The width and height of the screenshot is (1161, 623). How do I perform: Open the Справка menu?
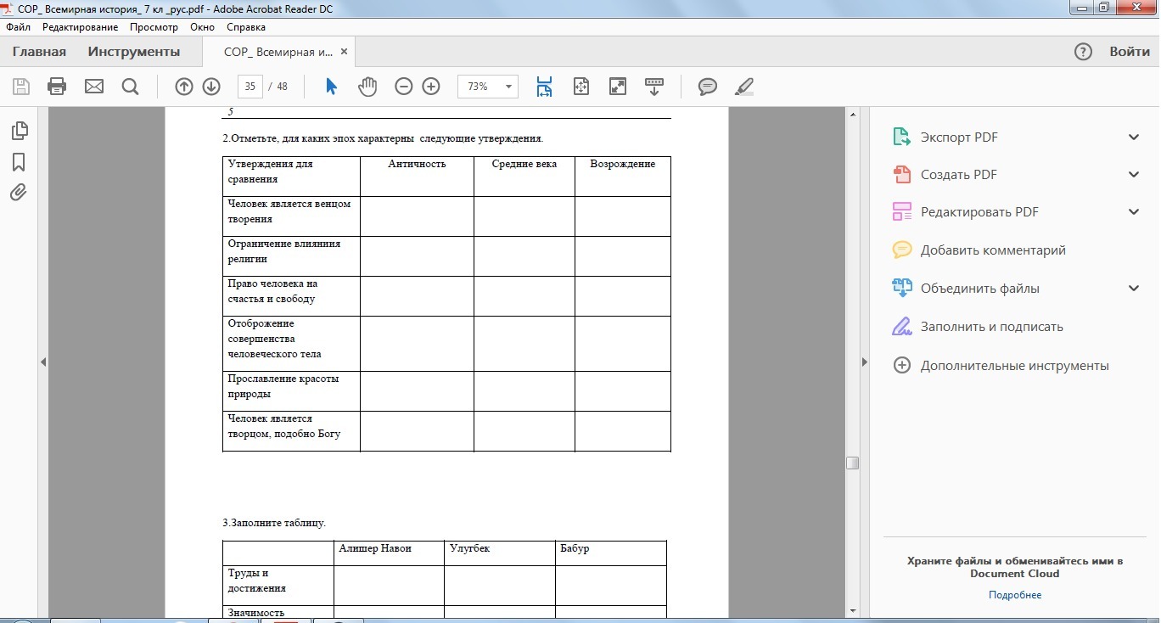[x=246, y=27]
